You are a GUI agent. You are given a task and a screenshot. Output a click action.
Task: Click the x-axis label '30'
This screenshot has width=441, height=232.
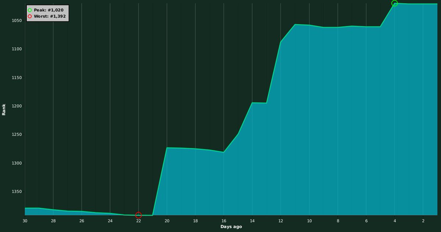pos(25,221)
